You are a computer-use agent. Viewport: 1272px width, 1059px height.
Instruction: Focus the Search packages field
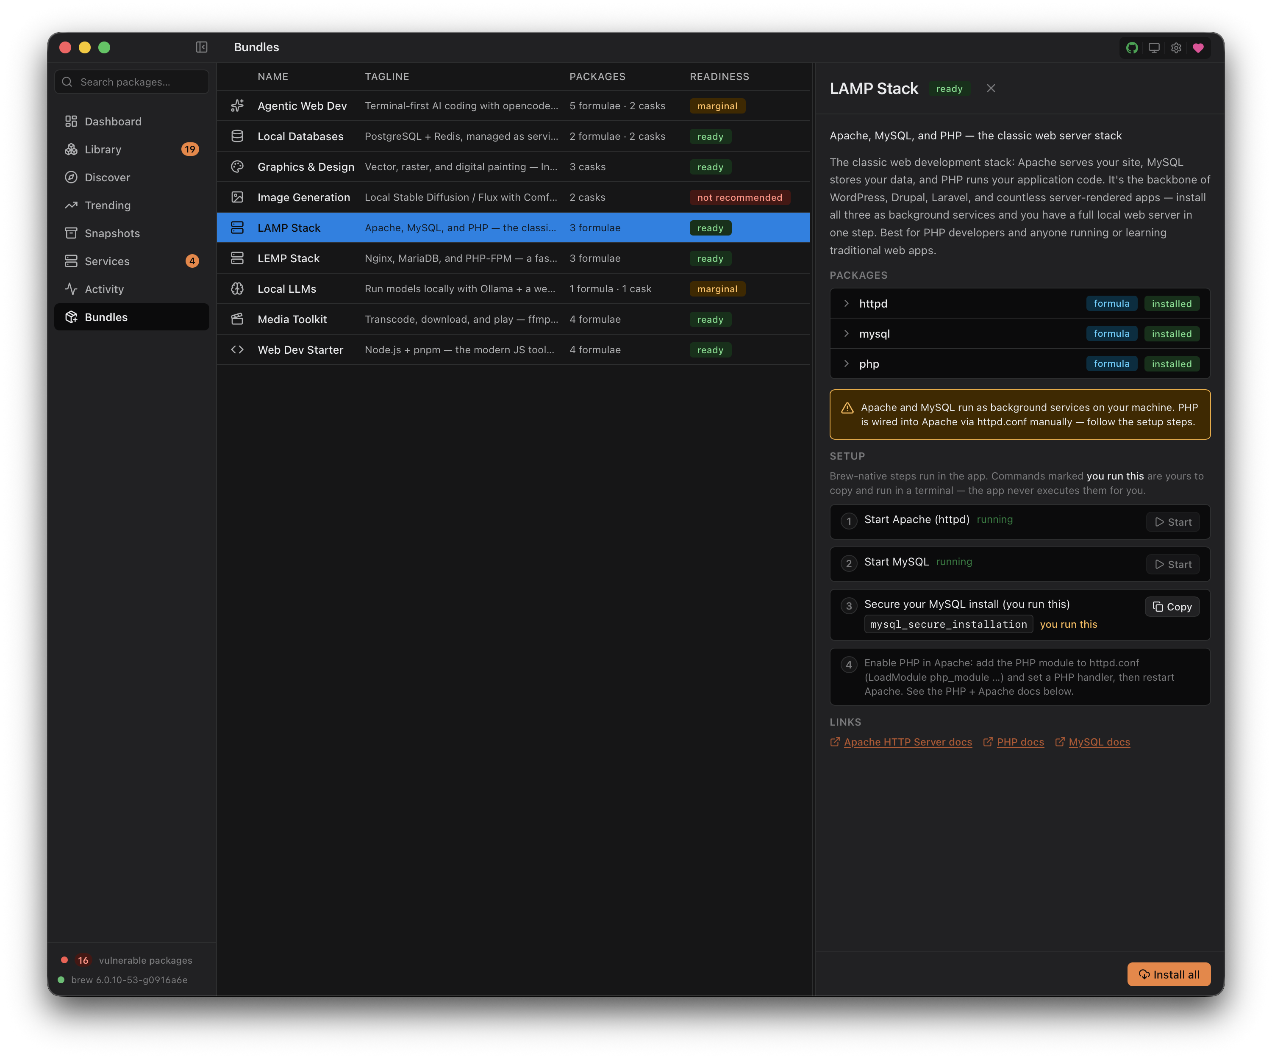(x=131, y=82)
